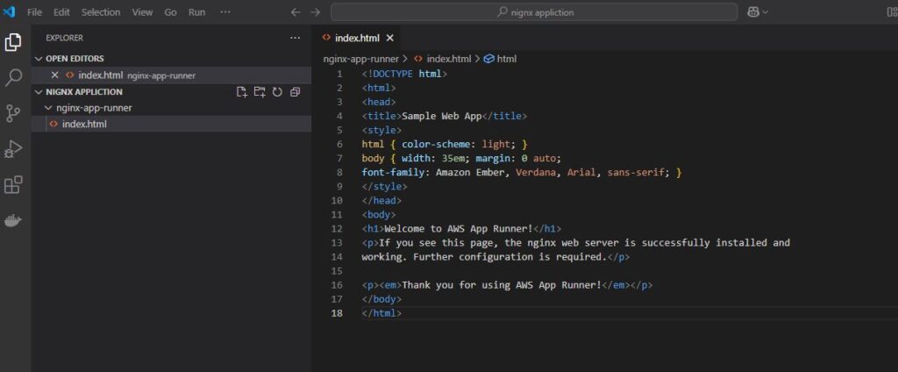Screen dimensions: 898x372
Task: Click line number 1 in gutter
Action: 339,74
